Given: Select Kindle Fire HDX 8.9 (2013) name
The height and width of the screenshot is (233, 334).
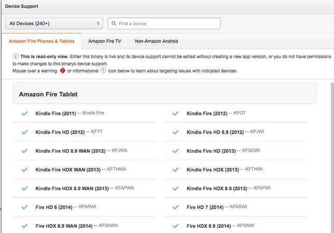Looking at the screenshot, I should point(217,188).
